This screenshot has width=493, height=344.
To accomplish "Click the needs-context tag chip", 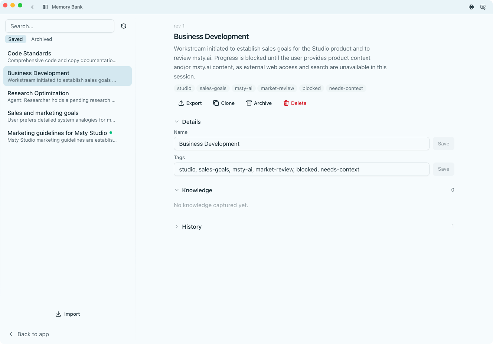I will (346, 88).
